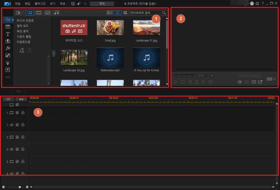
Task: Select Mahoroba.mp3 audio clip
Action: [110, 57]
